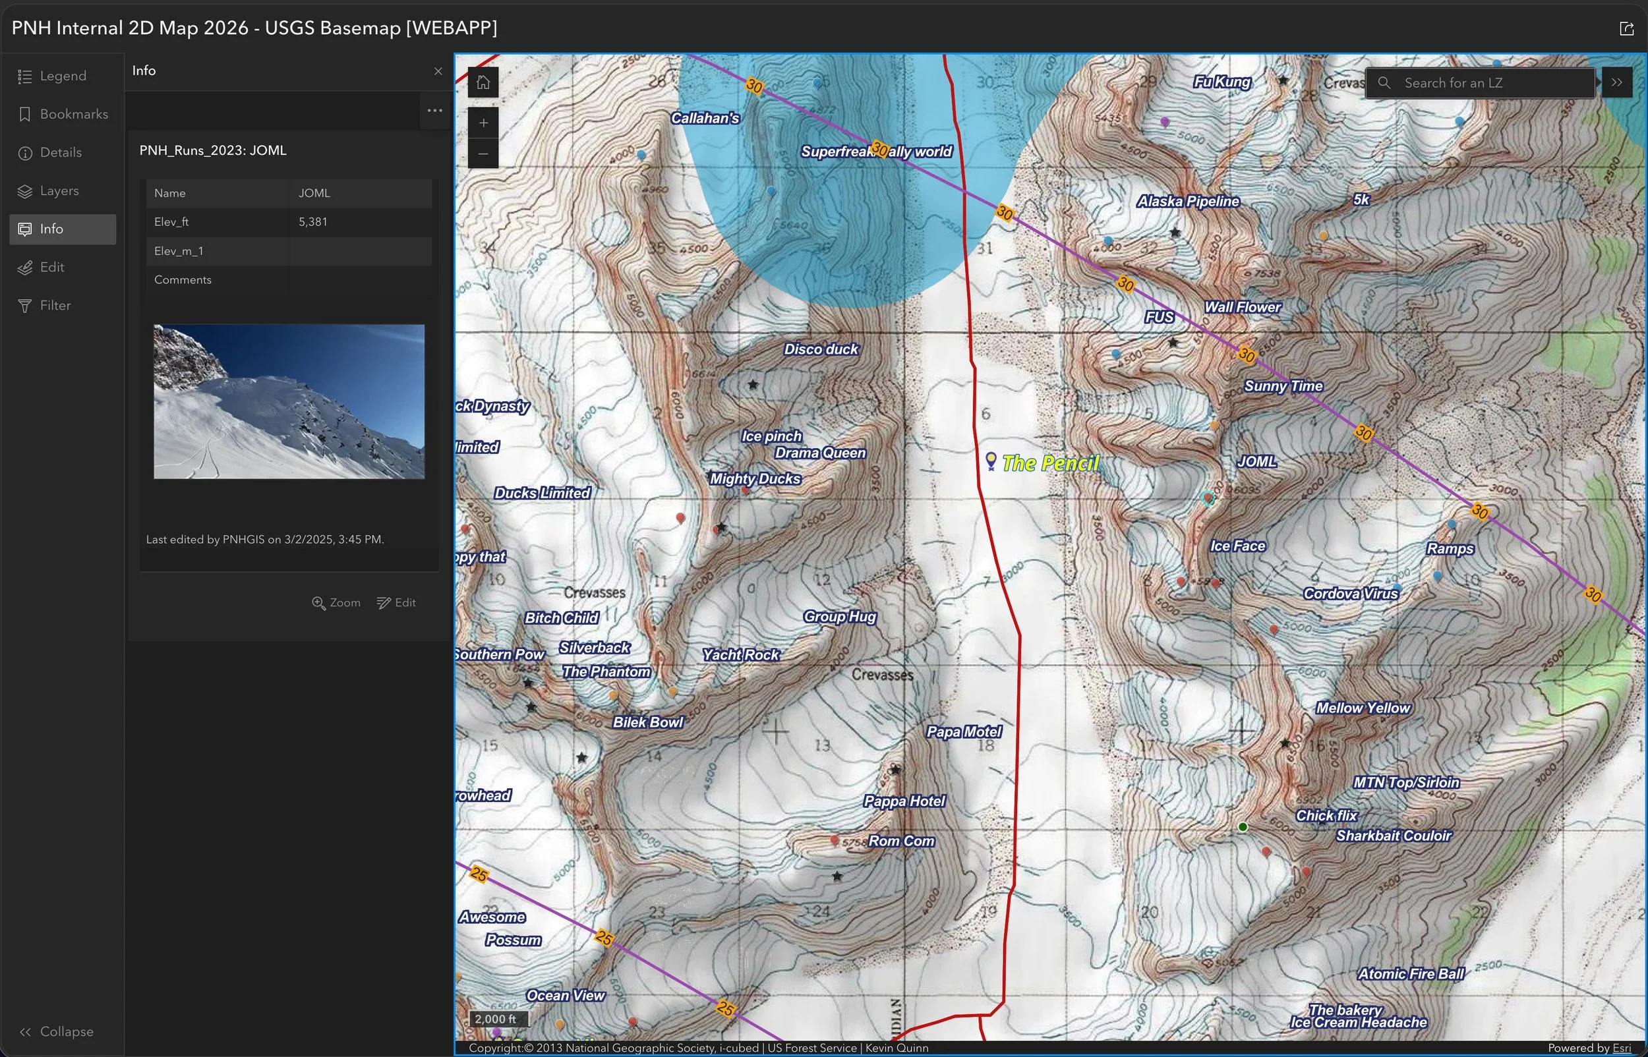
Task: Click the Edit button below JOML attributes
Action: click(x=397, y=602)
